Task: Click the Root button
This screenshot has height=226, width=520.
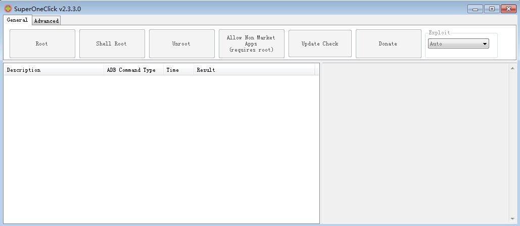Action: point(42,44)
